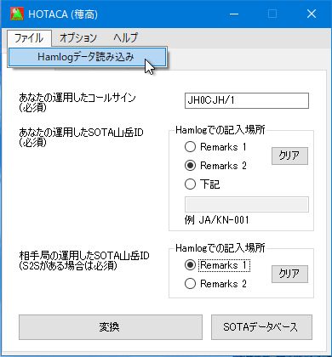This screenshot has height=357, width=332.
Task: Select Remarks 1 for the other station's summit ID
Action: pos(217,265)
